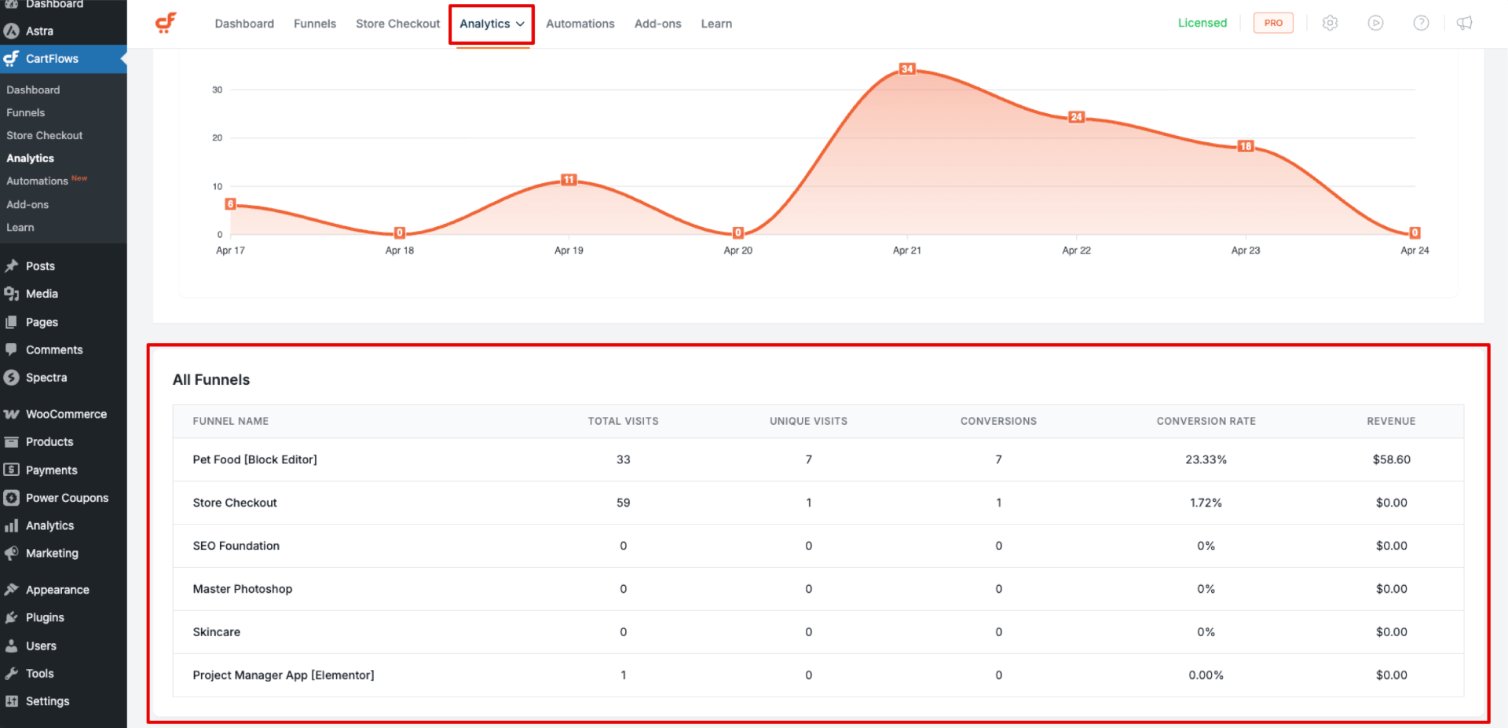Select the Skincare funnel name
Screen dimensions: 1508x728
point(217,632)
